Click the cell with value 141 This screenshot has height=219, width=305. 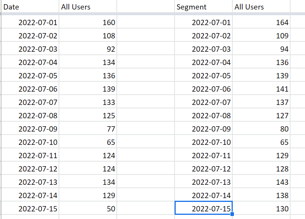(261, 89)
